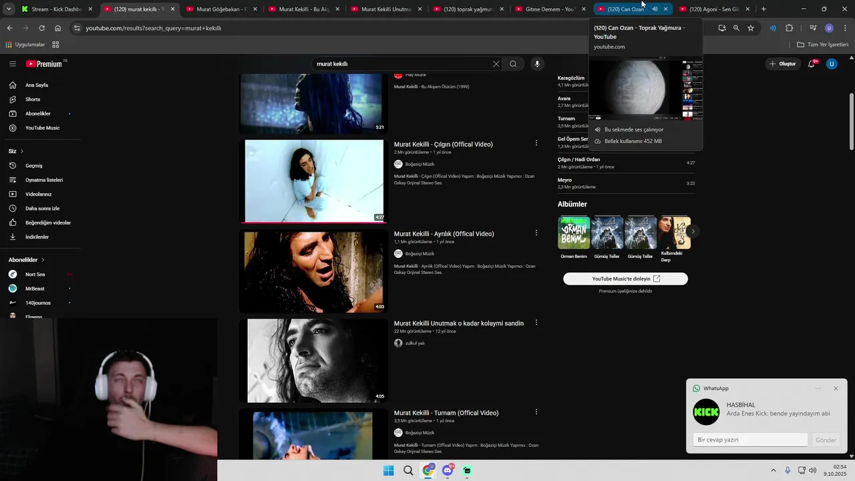
Task: Open the Chrome home page button
Action: 58,28
